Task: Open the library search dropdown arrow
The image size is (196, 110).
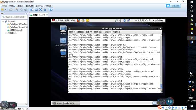Action: (26, 17)
